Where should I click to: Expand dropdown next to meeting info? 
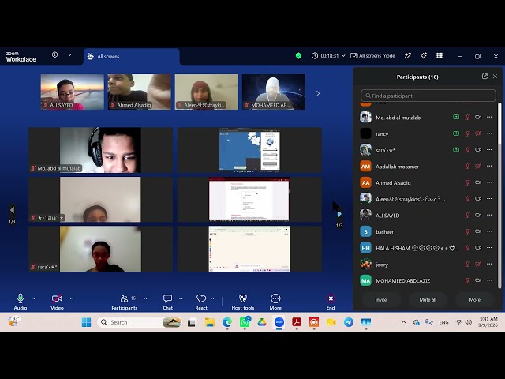69,54
